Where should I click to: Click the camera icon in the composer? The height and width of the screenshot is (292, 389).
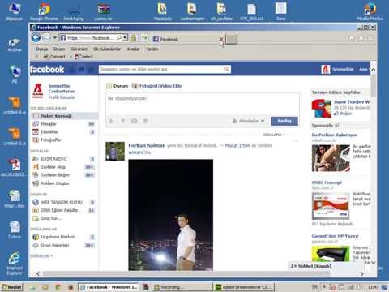[135, 121]
